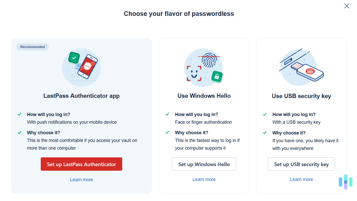The image size is (357, 201).
Task: Click 'Set up Windows Hello'
Action: [204, 164]
